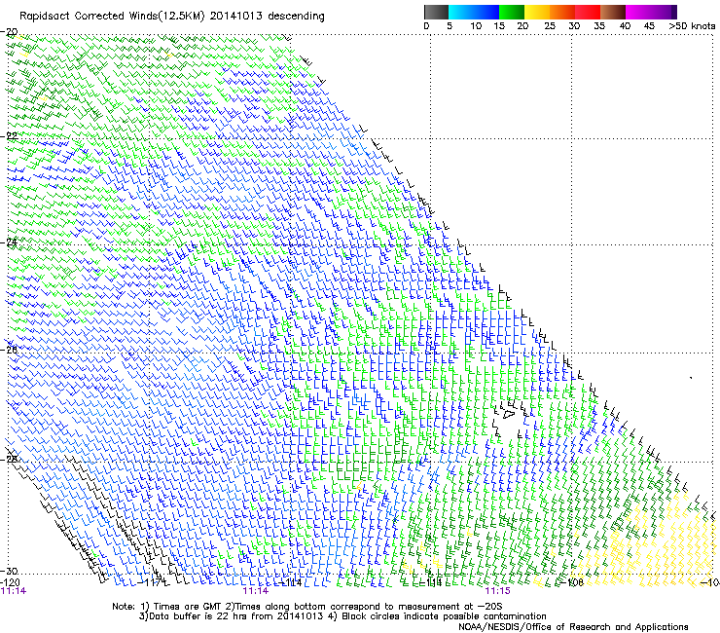Click the '>50 knots' legend label
720x633 pixels.
pyautogui.click(x=692, y=26)
